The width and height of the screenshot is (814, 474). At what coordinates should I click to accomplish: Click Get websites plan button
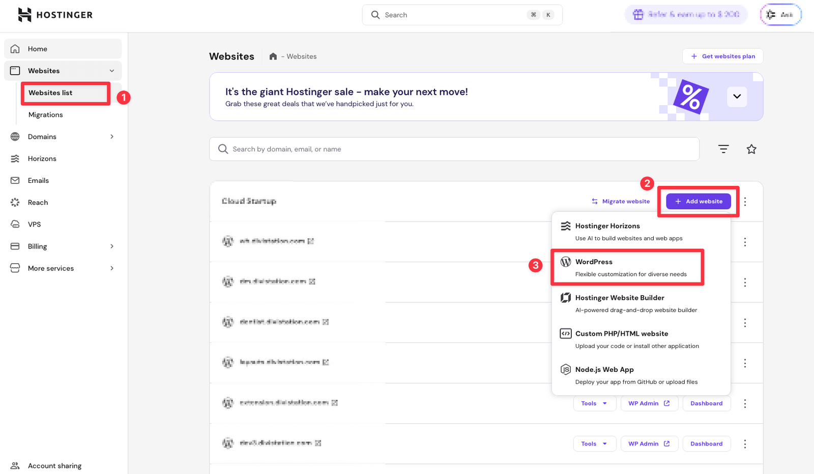[x=722, y=56]
